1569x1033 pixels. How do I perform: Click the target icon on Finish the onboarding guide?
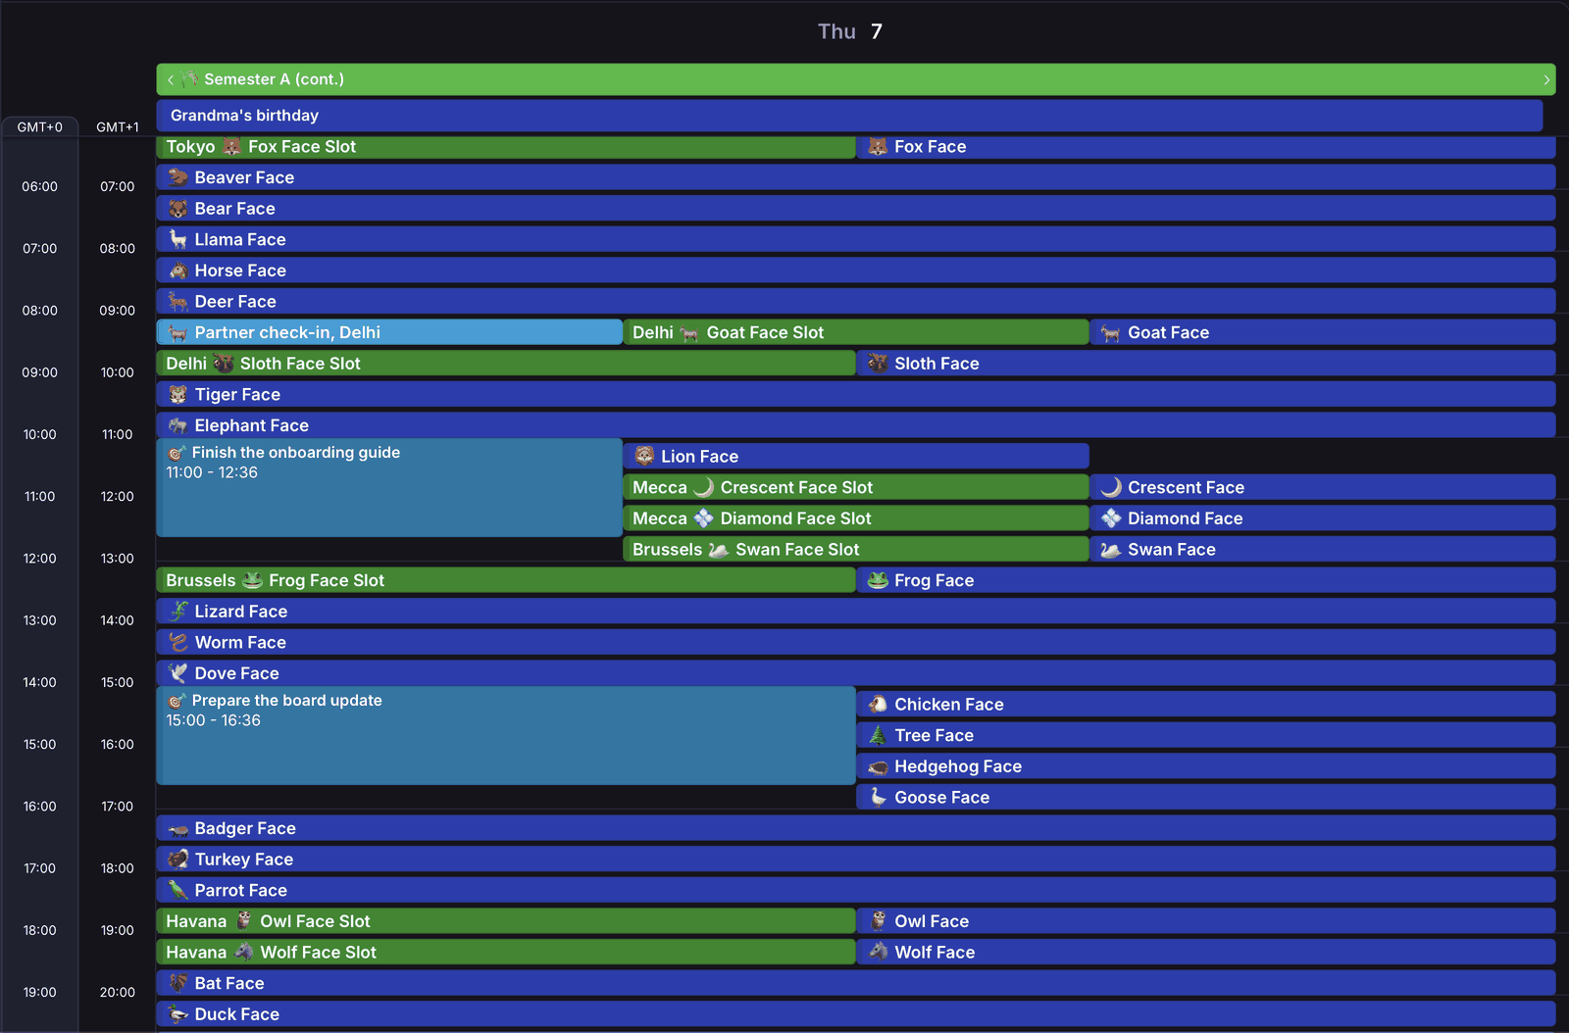[x=177, y=453]
